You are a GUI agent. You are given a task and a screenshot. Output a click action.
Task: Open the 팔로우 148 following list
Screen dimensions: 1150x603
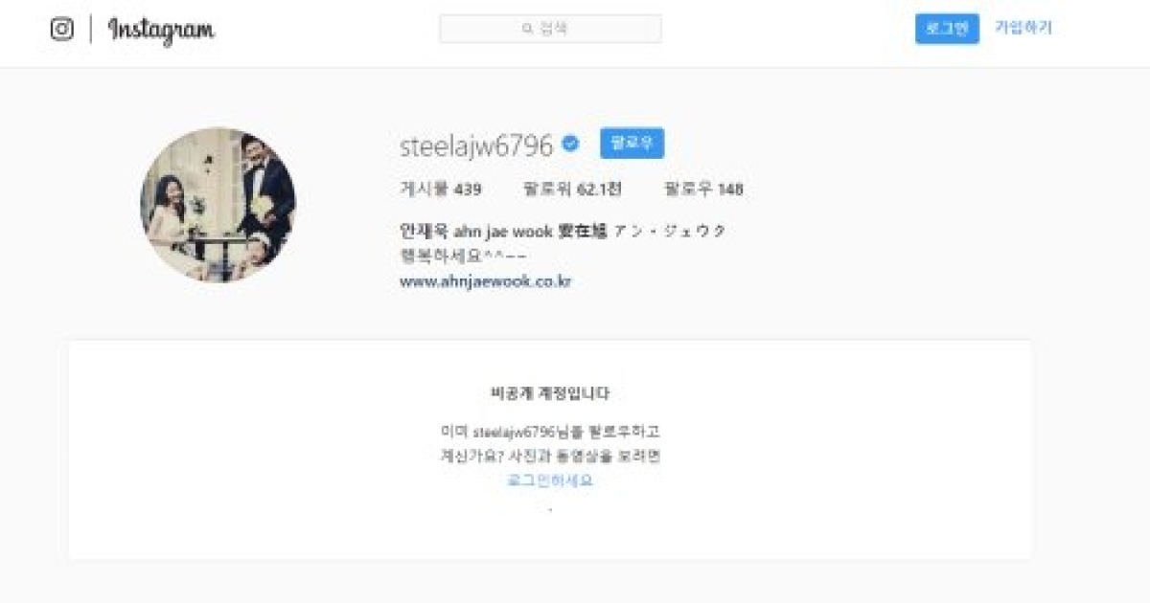[x=703, y=190]
